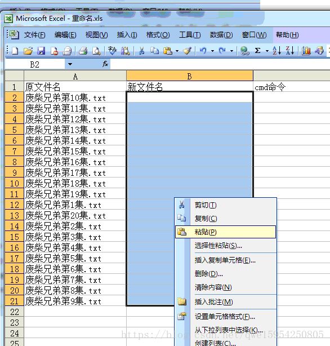This screenshot has height=346, width=330.
Task: Click the Format Painter brush icon
Action: [188, 51]
